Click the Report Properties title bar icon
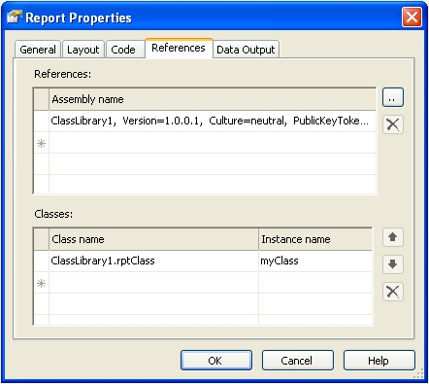429x384 pixels. coord(15,17)
